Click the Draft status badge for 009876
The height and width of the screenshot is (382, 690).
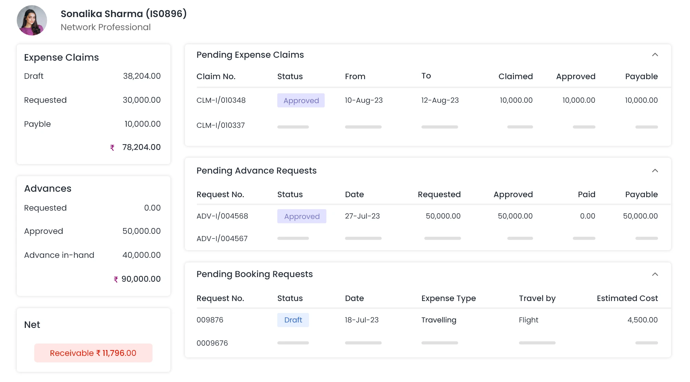point(293,320)
